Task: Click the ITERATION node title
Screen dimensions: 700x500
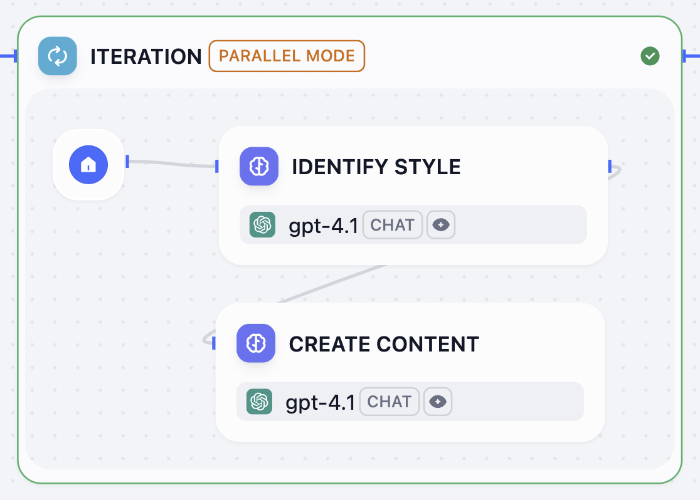Action: 146,56
